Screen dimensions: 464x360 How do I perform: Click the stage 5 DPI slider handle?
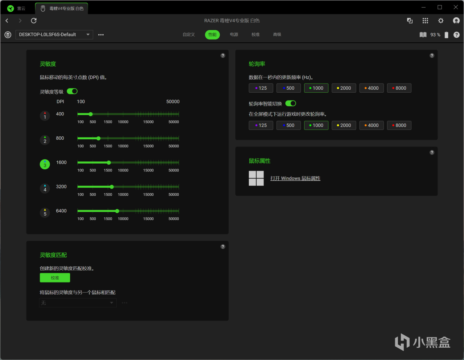(x=117, y=211)
